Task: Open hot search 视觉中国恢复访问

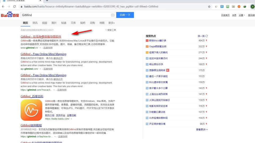Action: coord(158,58)
